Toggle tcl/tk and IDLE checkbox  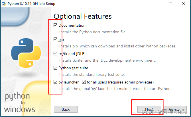coord(55,54)
